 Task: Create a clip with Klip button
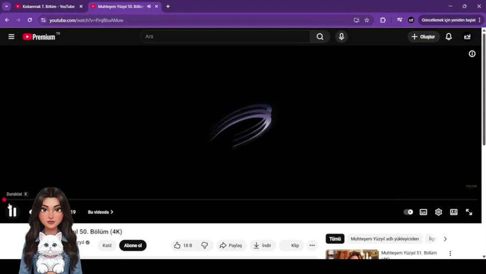pos(291,245)
